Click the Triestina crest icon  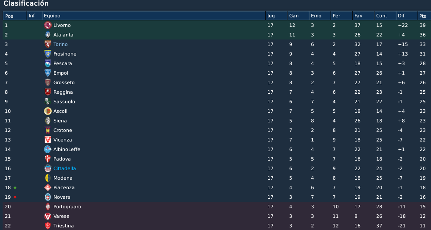(x=48, y=226)
